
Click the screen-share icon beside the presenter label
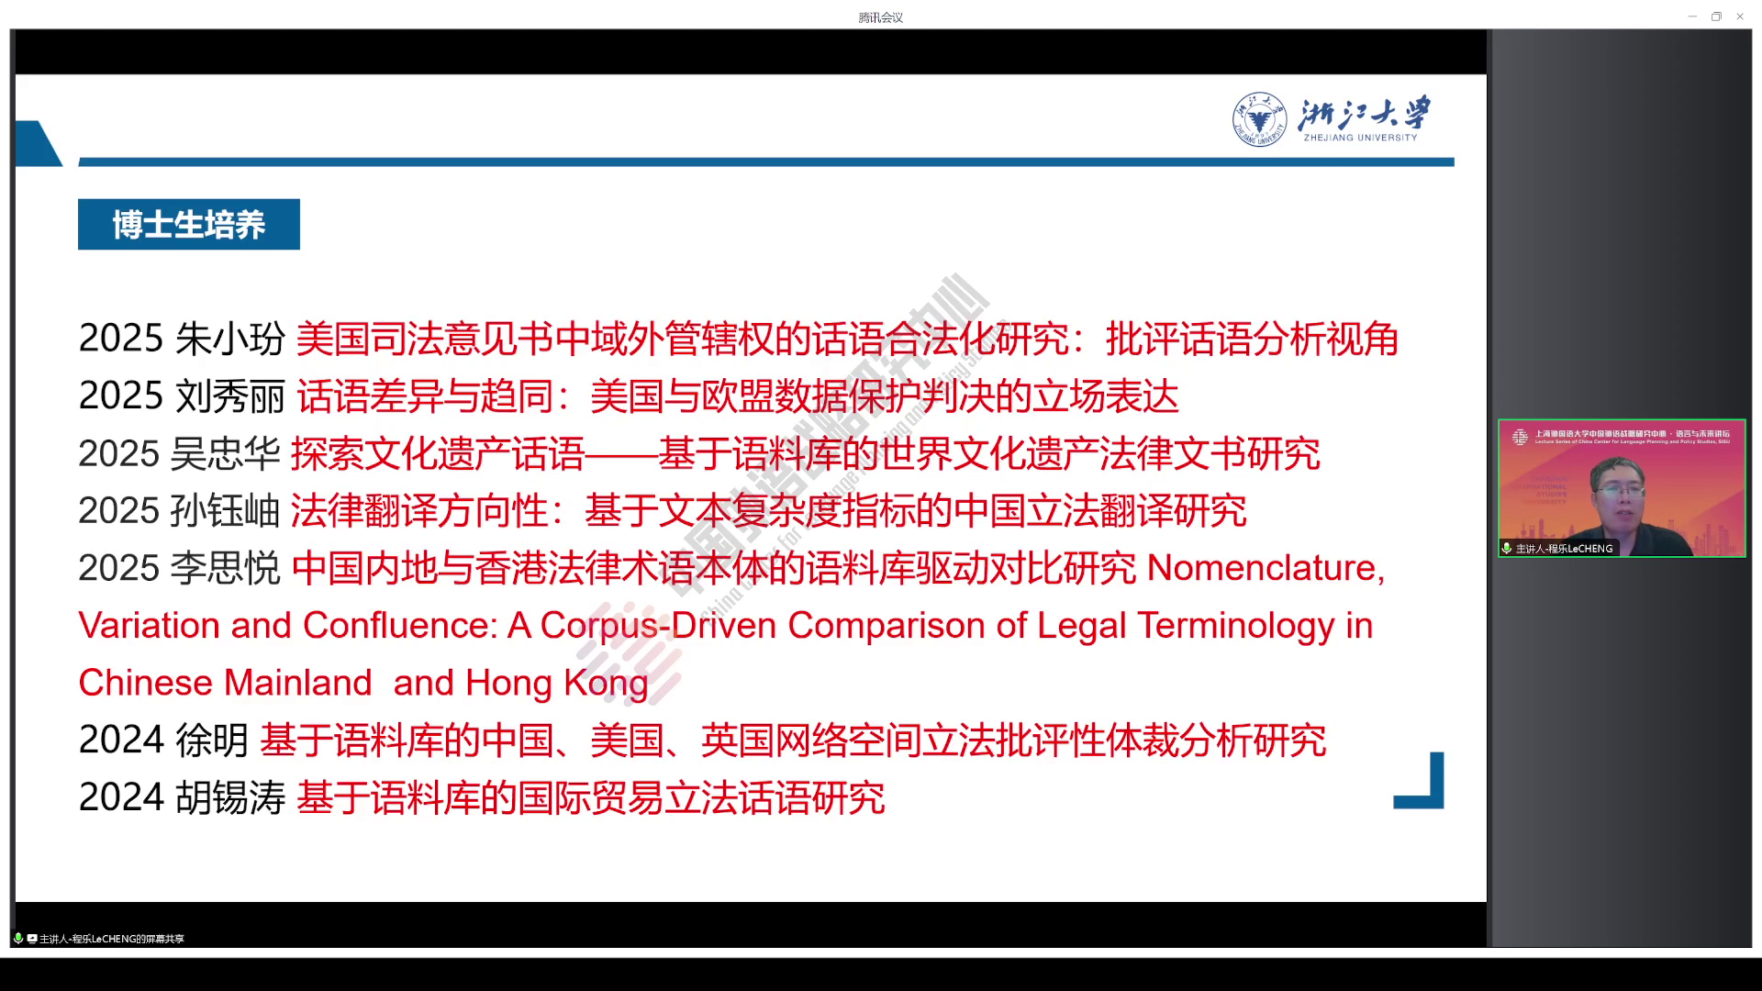(32, 939)
